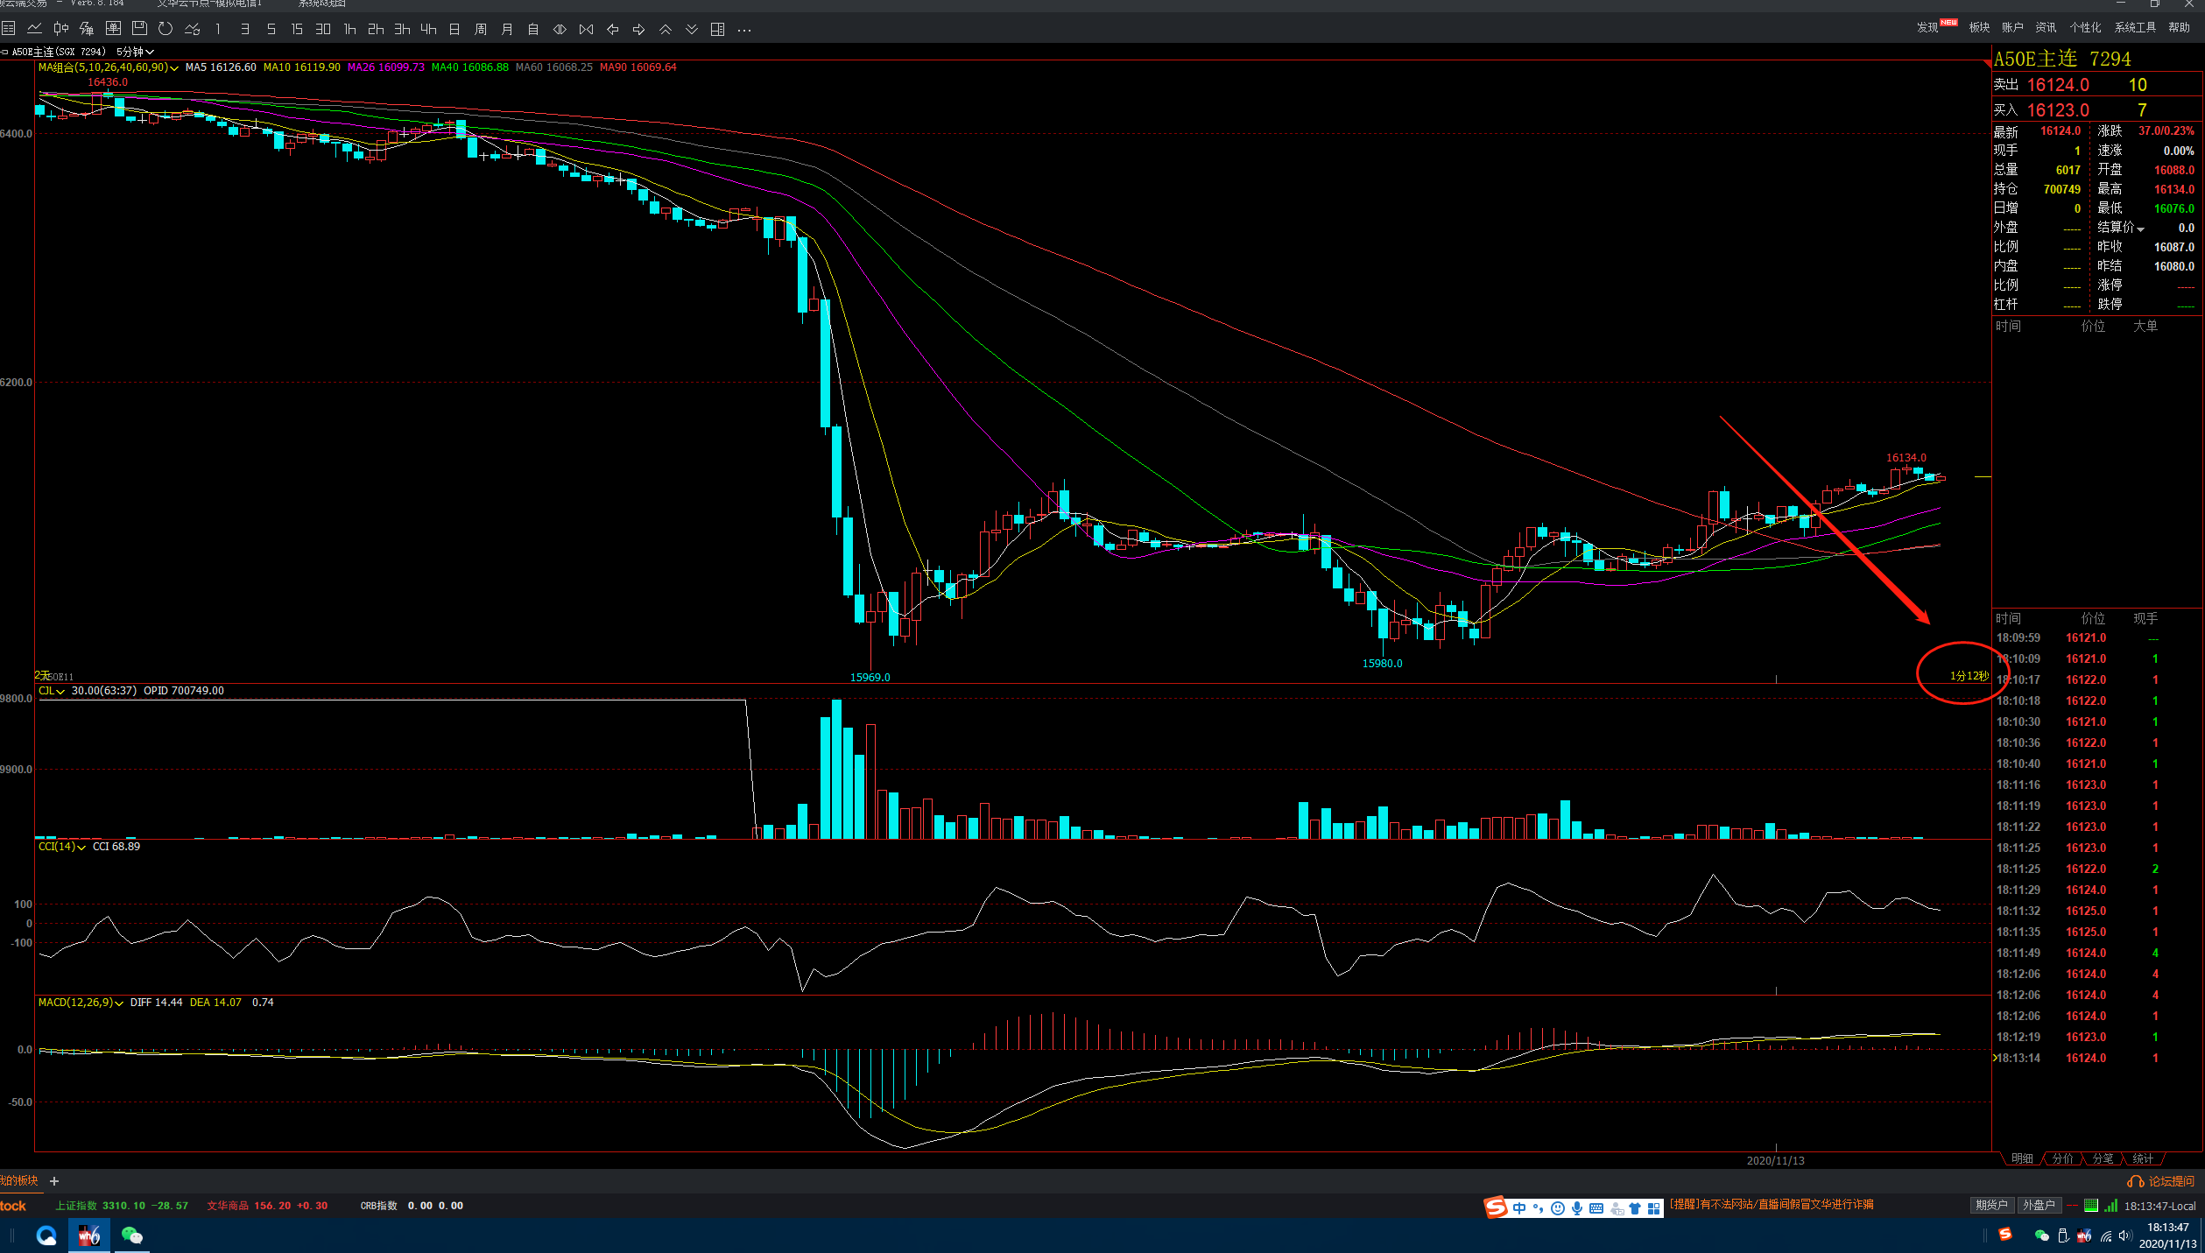Open the MA组合 indicator dropdown
The image size is (2205, 1253).
174,68
